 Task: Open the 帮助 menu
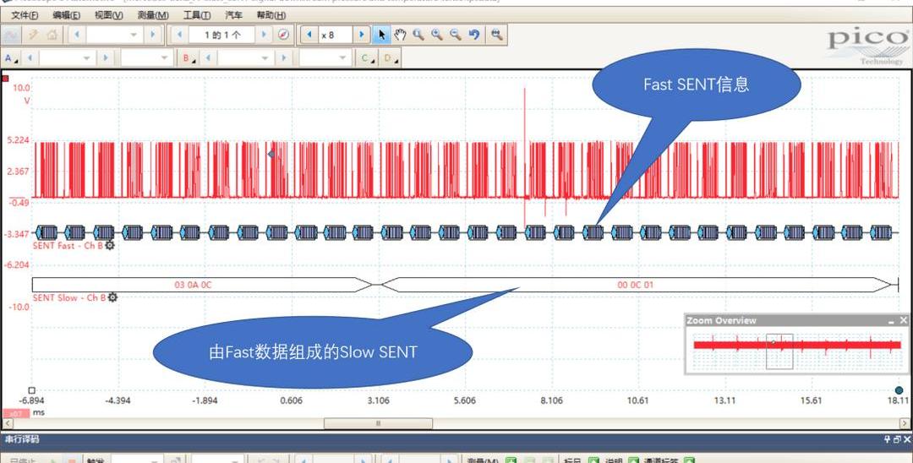(271, 15)
